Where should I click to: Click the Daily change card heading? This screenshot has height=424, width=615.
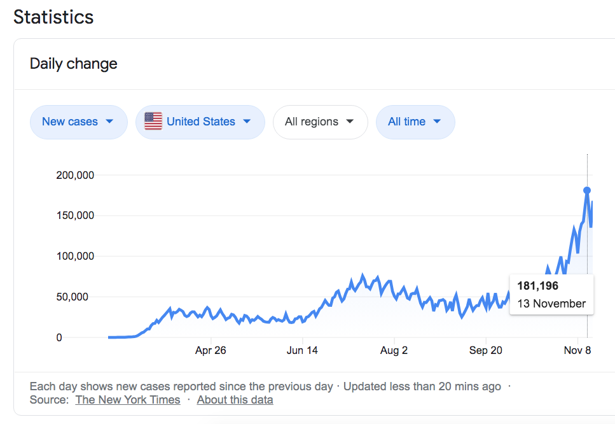(x=74, y=64)
